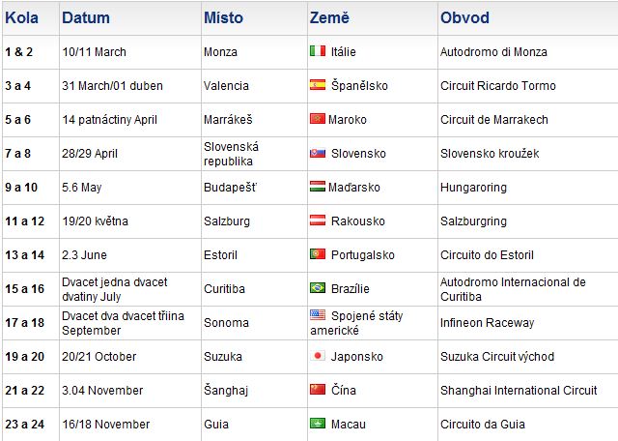Click the Portugal flag icon
The image size is (618, 441).
click(318, 254)
